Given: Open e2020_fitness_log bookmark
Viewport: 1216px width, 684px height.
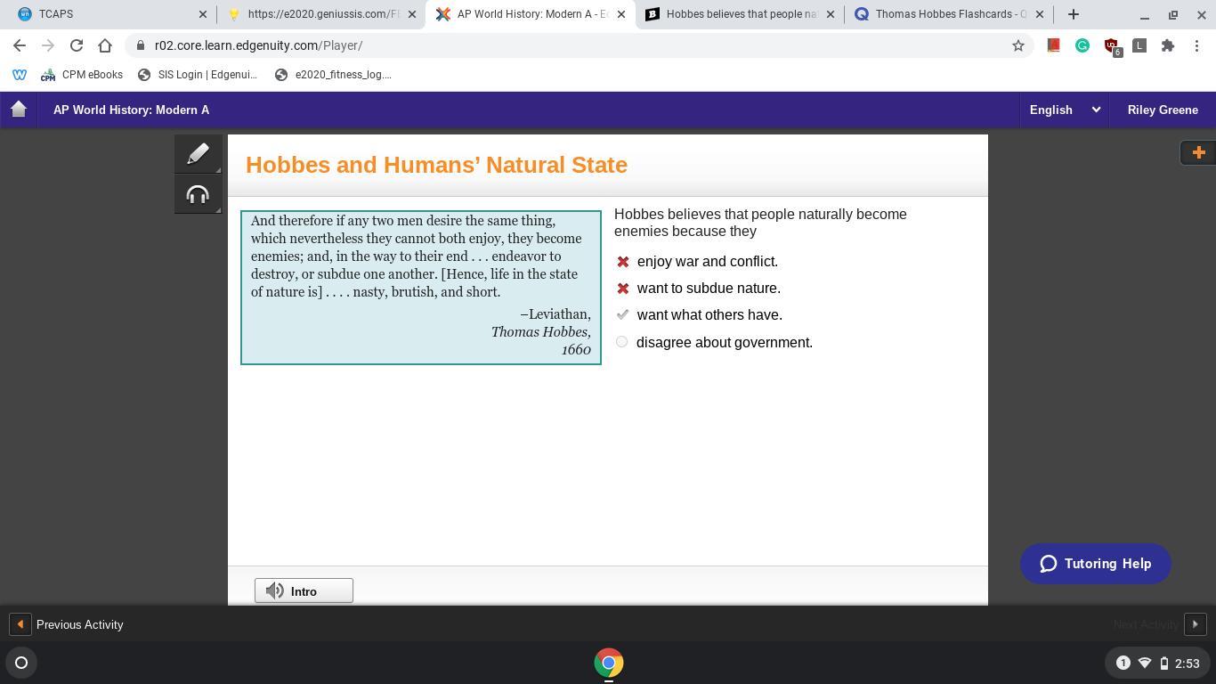Looking at the screenshot, I should [x=333, y=75].
